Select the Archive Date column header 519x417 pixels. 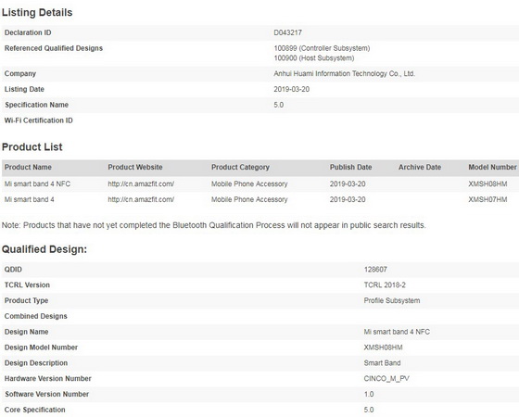(420, 167)
